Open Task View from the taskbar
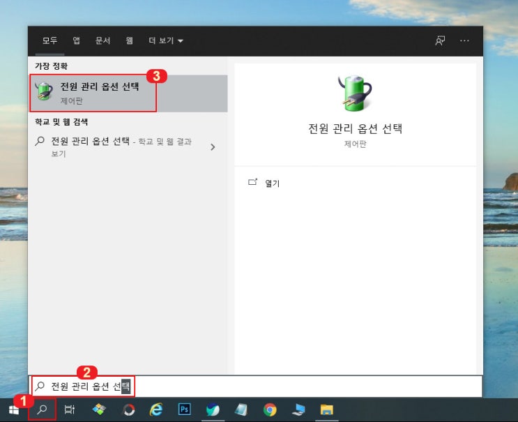The image size is (518, 422). (x=70, y=410)
